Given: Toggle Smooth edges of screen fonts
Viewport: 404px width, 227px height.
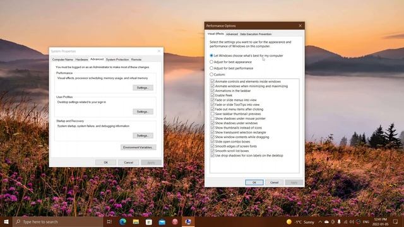Looking at the screenshot, I should [x=213, y=146].
